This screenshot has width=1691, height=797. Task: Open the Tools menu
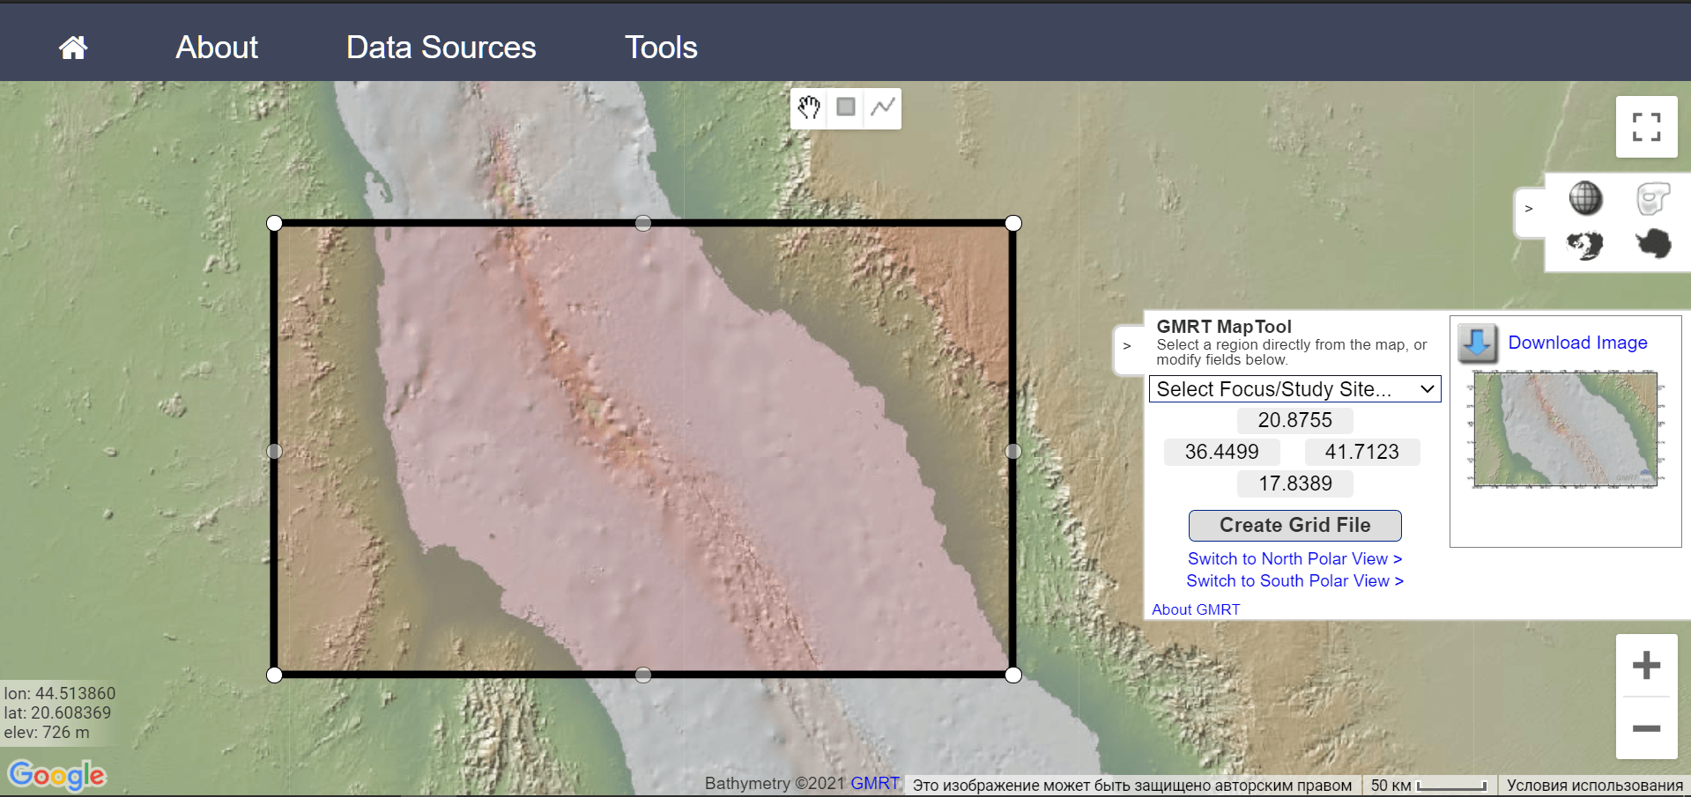click(x=661, y=48)
